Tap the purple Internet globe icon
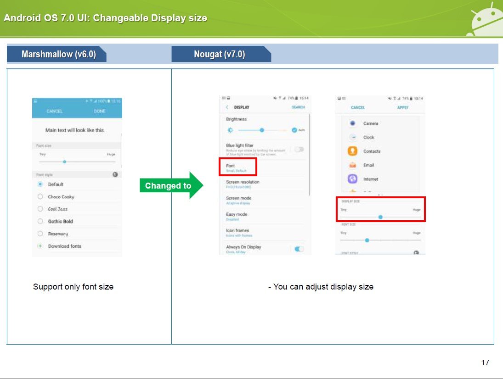 tap(353, 179)
